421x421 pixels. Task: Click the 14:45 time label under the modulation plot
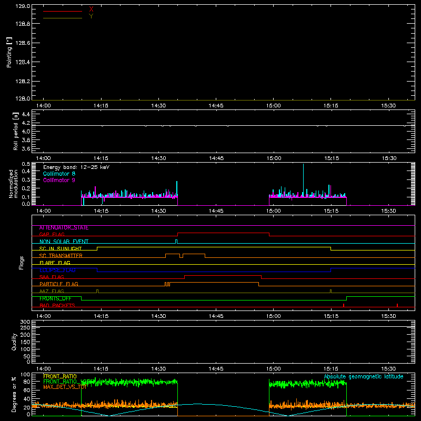click(x=216, y=211)
